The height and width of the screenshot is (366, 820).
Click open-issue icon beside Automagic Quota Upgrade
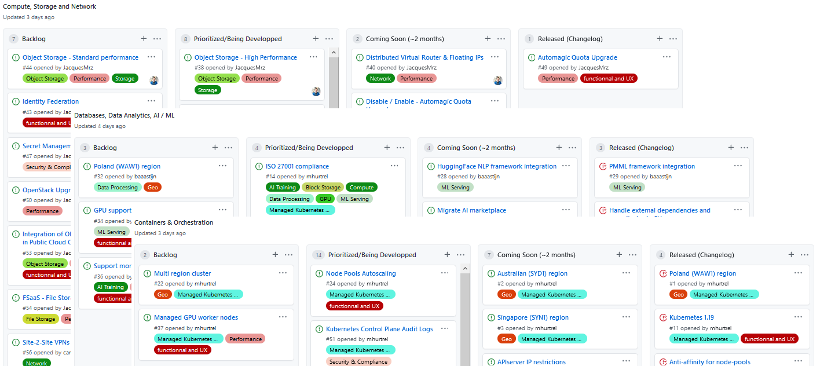click(531, 57)
